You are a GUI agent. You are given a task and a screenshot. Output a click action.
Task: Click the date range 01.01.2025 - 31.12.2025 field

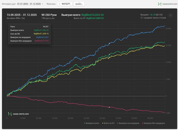[x=29, y=4]
